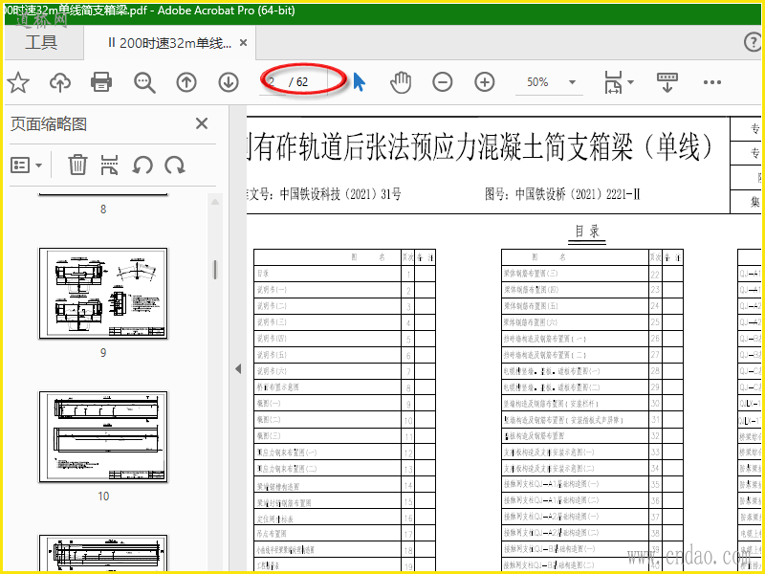Print the document with the printer icon

pos(101,82)
